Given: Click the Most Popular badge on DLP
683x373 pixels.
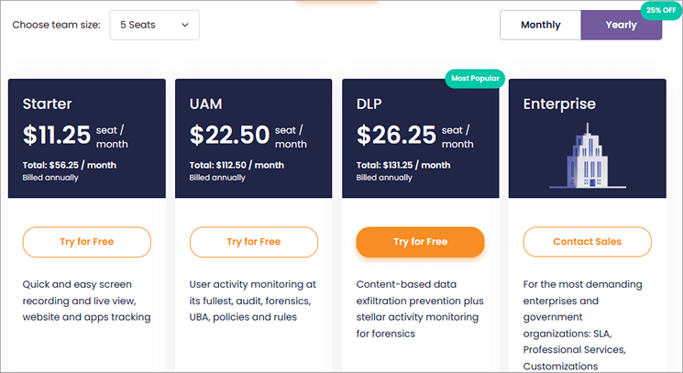Looking at the screenshot, I should point(475,79).
